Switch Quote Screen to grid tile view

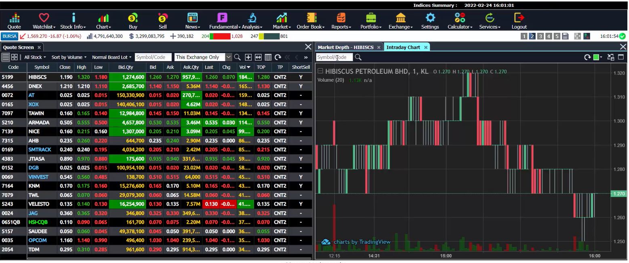pos(15,57)
